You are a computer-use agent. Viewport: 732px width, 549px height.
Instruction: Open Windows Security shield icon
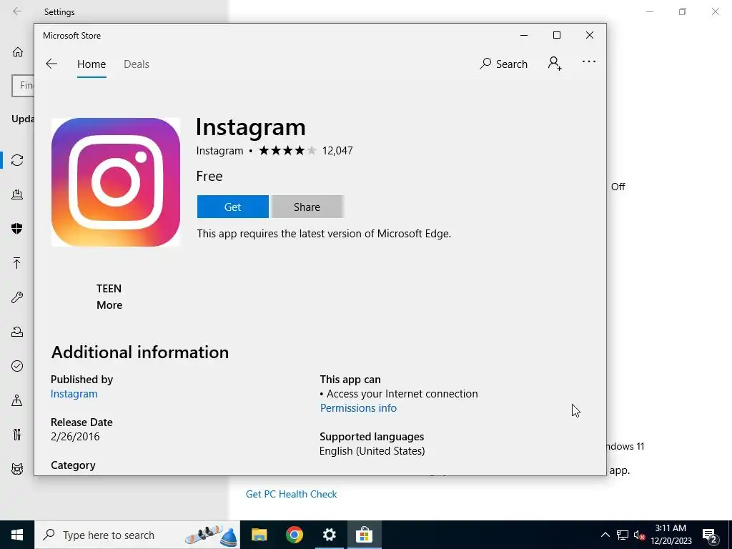coord(17,228)
